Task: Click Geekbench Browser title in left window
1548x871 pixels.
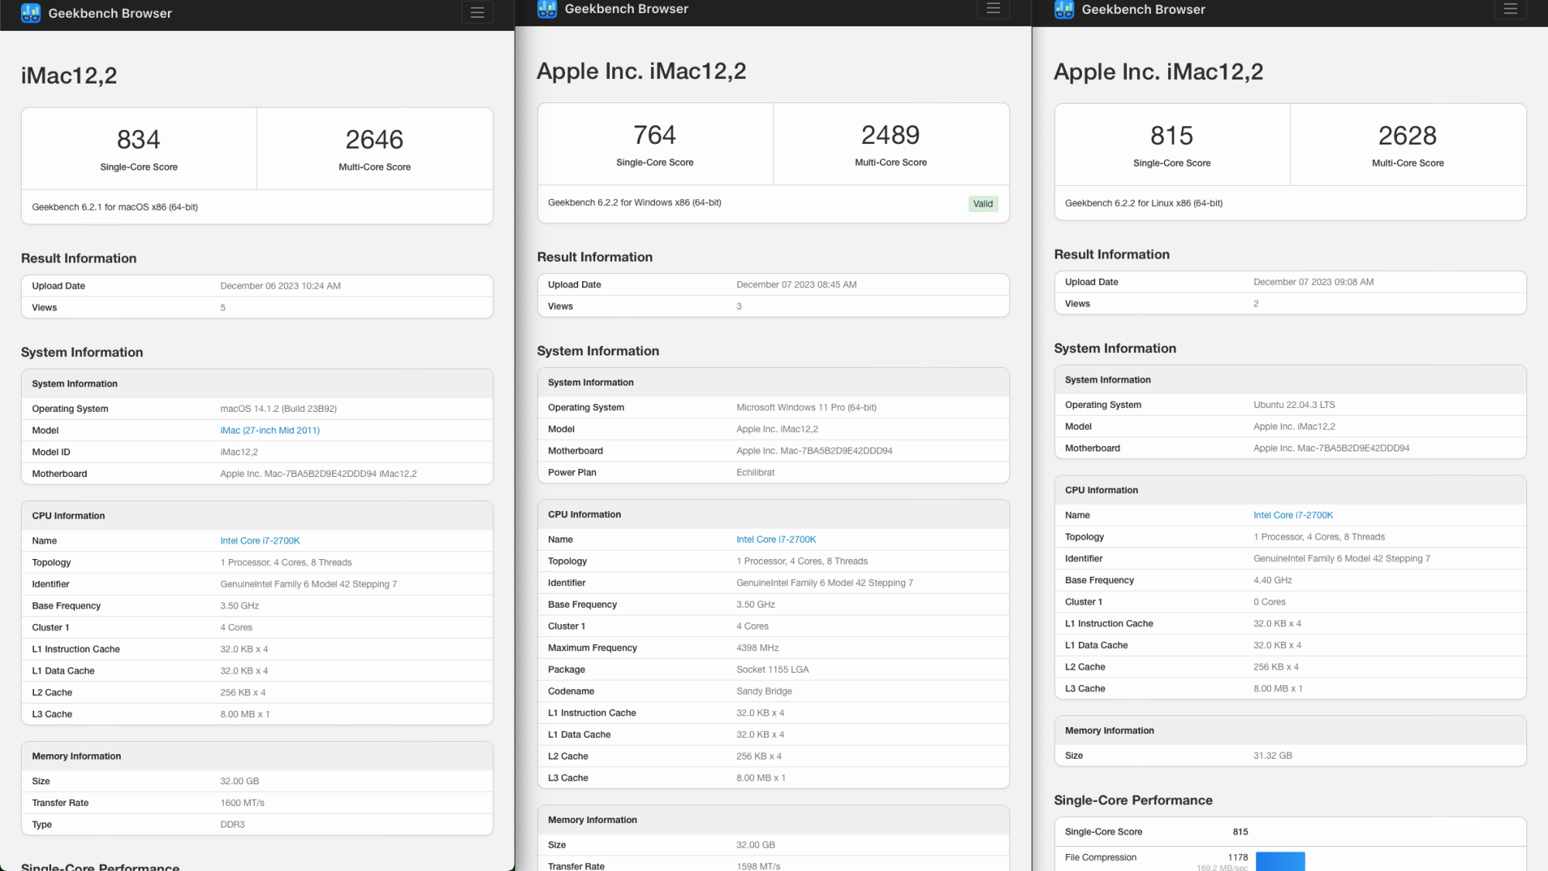Action: coord(110,13)
